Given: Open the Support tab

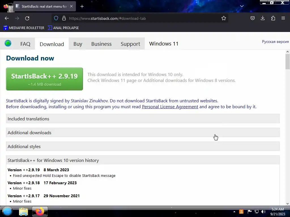Looking at the screenshot, I should [130, 44].
